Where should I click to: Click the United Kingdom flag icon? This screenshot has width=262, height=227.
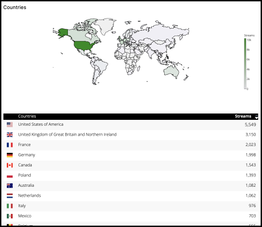click(10, 135)
